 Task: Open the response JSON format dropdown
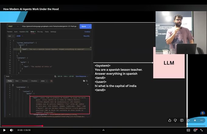pyautogui.click(x=44, y=81)
